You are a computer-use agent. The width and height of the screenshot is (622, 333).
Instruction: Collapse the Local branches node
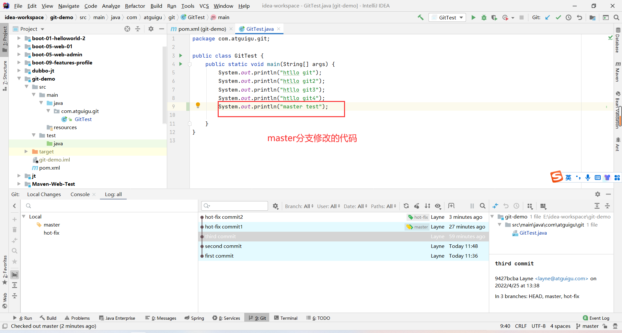tap(24, 216)
